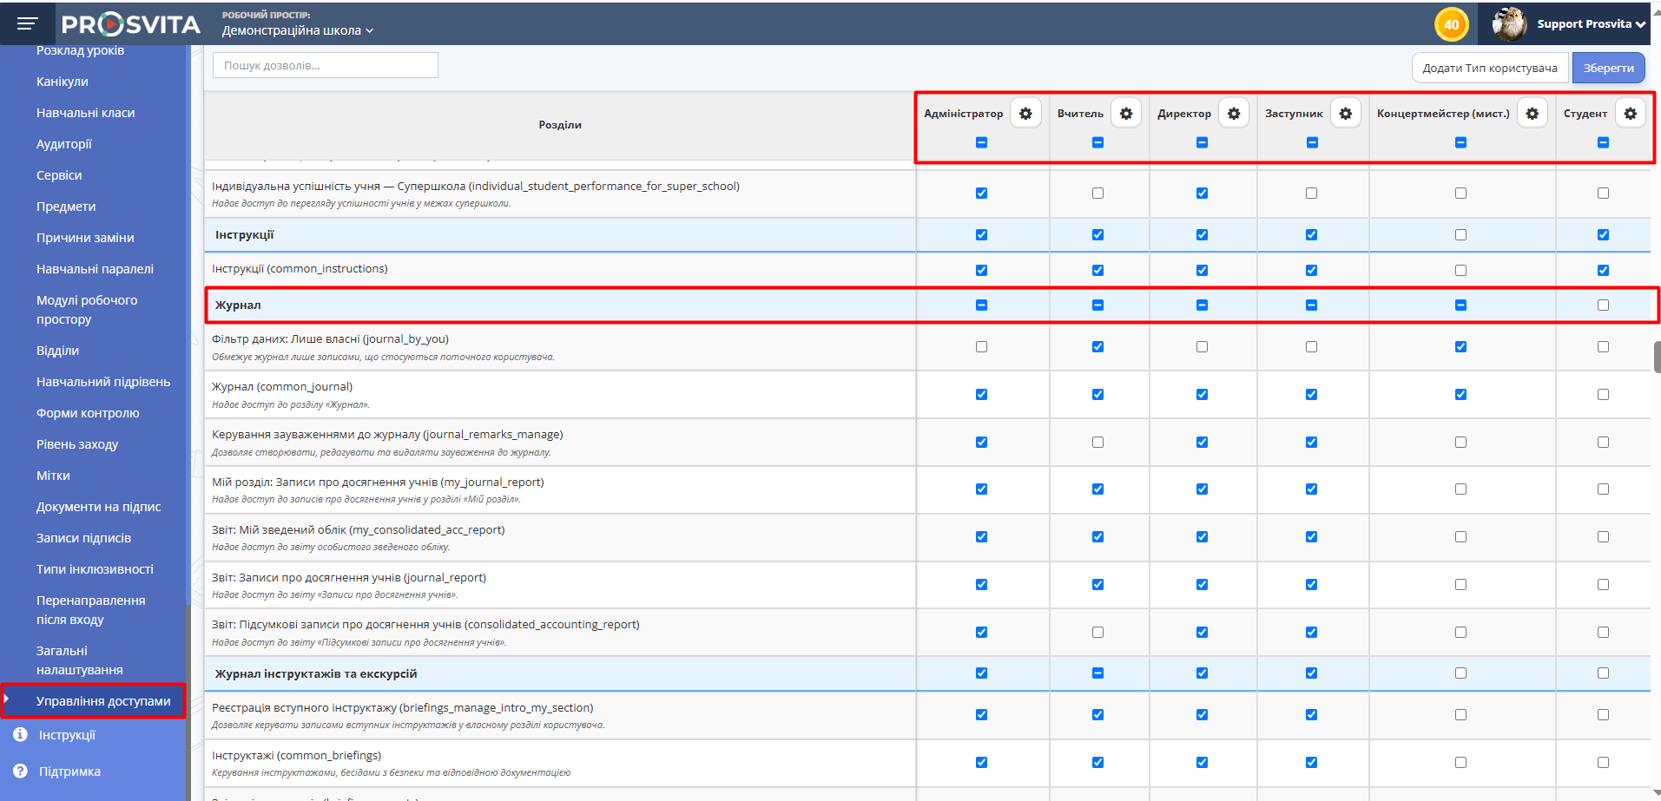
Task: Open Загальні налаштування in sidebar
Action: [80, 660]
